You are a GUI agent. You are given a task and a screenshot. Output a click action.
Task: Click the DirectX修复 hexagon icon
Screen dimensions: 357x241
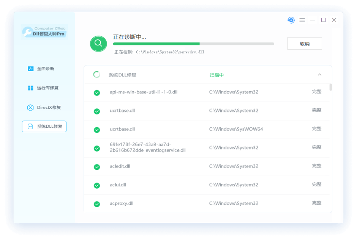[30, 108]
